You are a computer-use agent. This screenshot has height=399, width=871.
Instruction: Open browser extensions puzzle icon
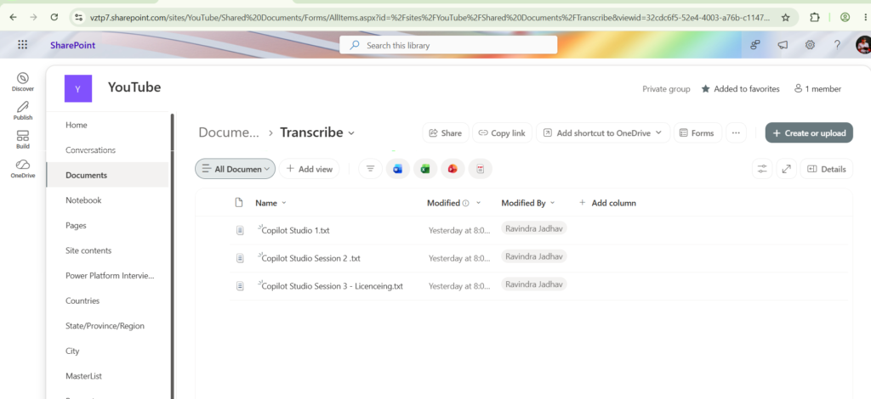click(814, 17)
